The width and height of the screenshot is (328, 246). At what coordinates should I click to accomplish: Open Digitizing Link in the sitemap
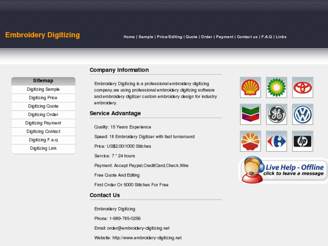[43, 148]
